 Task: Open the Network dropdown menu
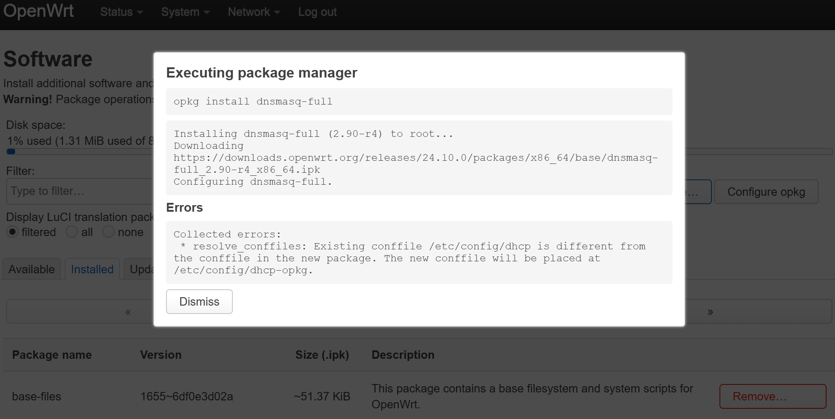pyautogui.click(x=254, y=12)
